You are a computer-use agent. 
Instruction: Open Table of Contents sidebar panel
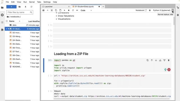[2, 22]
